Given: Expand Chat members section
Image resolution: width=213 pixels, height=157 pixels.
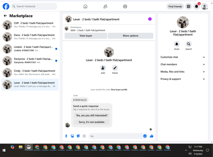Looking at the screenshot, I should click(183, 64).
